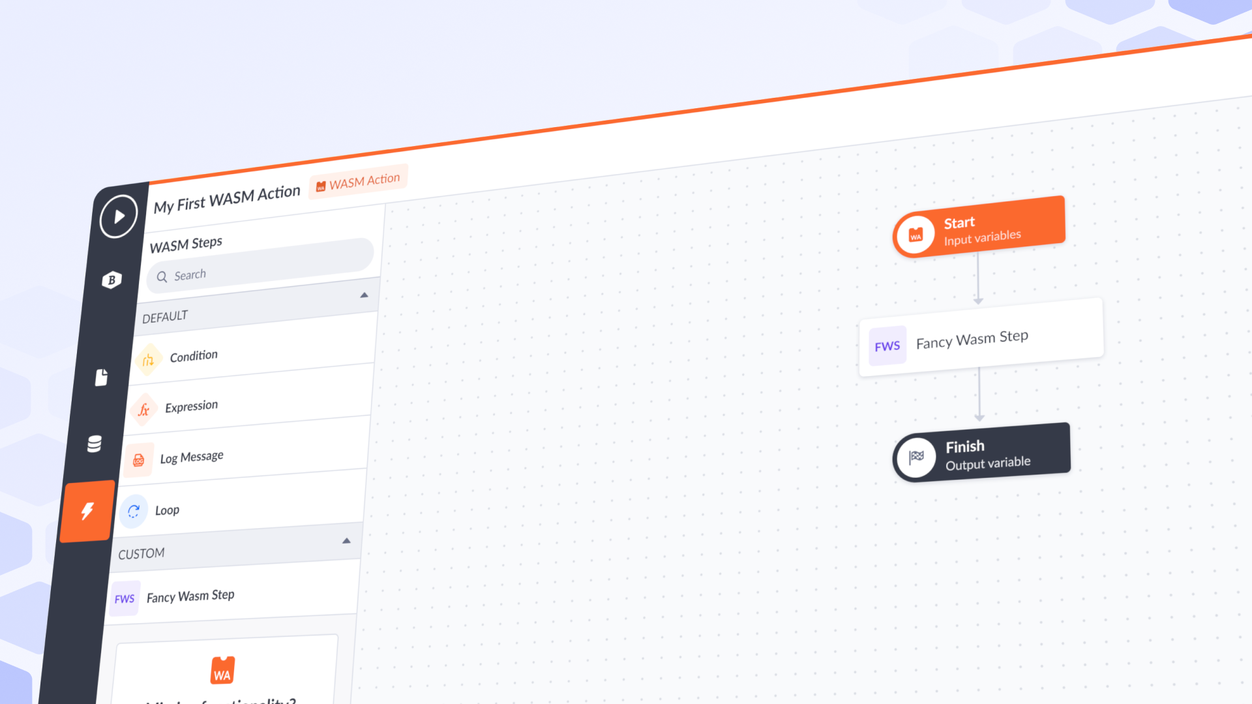
Task: Open the database panel in the sidebar
Action: click(93, 444)
